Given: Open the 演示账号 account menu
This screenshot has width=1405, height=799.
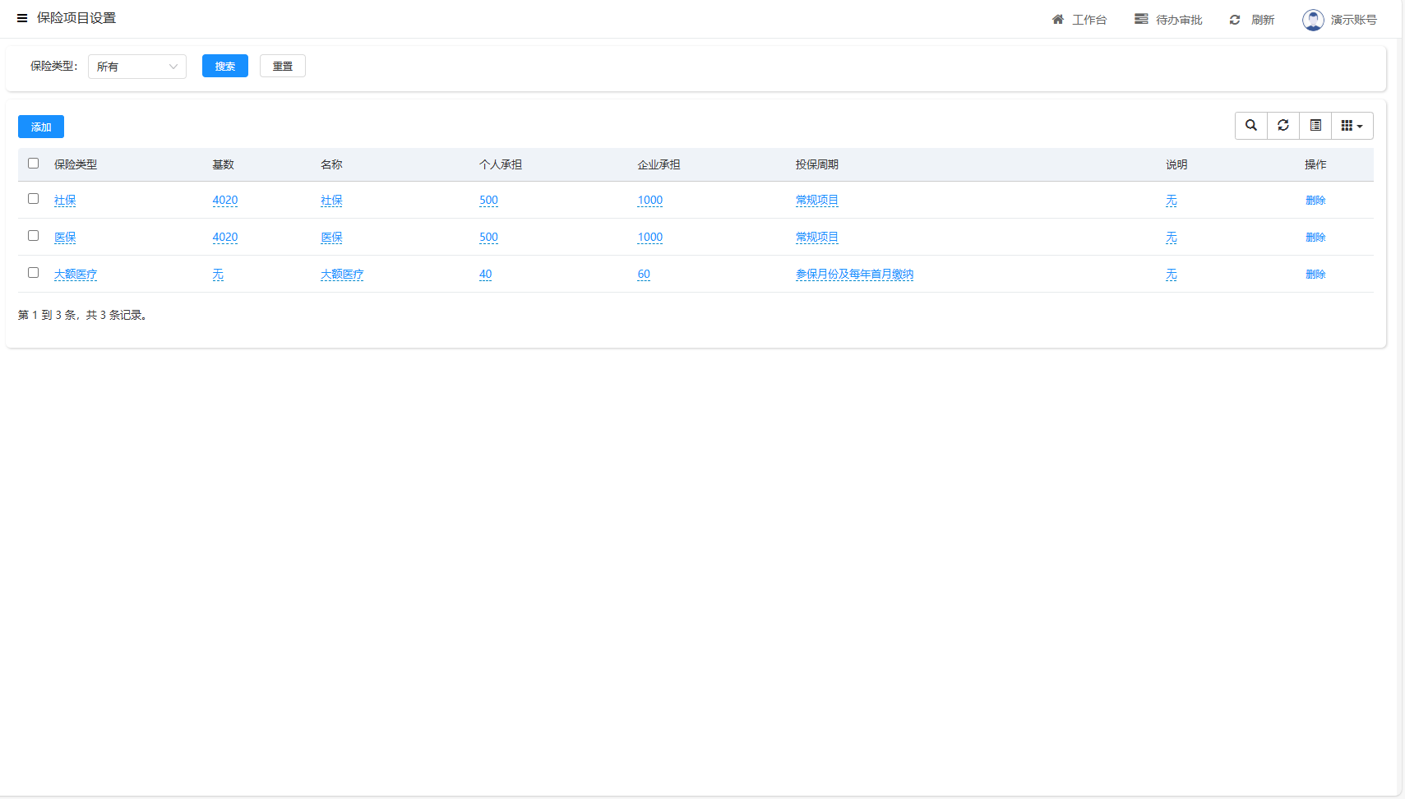Looking at the screenshot, I should tap(1353, 20).
